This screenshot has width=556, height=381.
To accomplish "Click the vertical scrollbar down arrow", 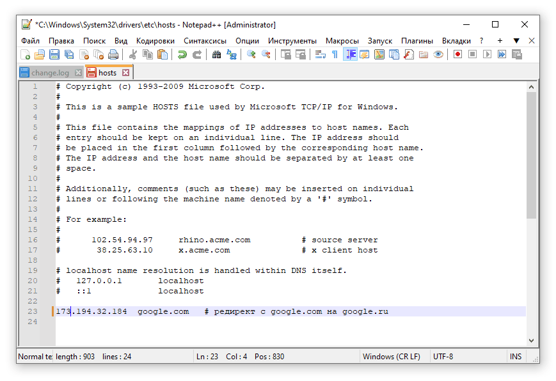I will point(531,341).
